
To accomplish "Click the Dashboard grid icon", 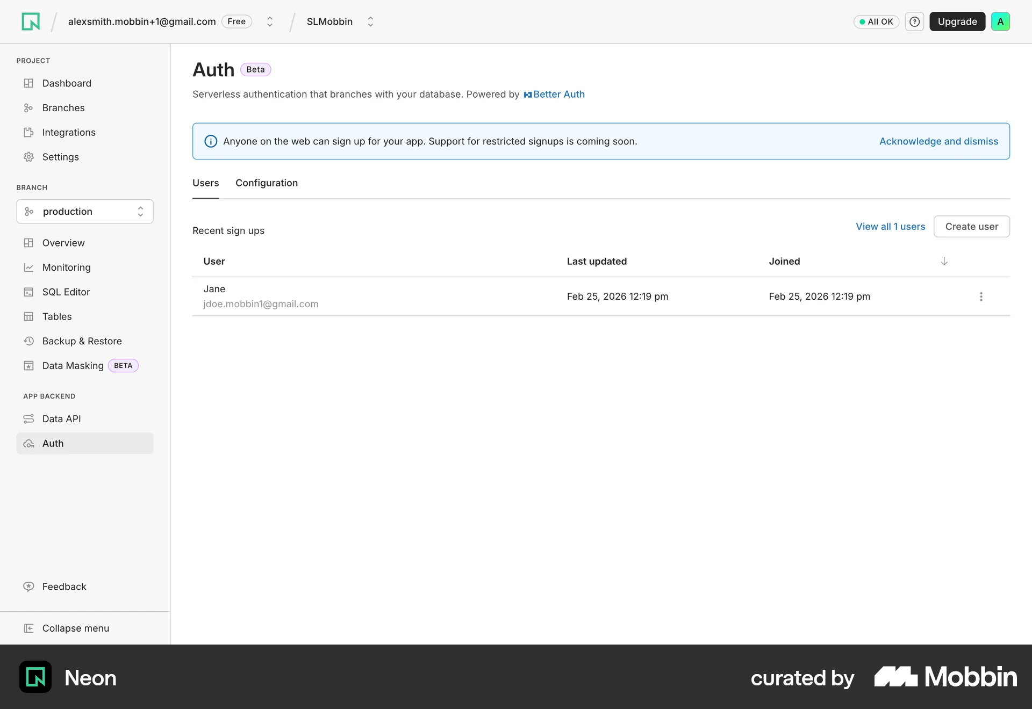I will pyautogui.click(x=28, y=83).
